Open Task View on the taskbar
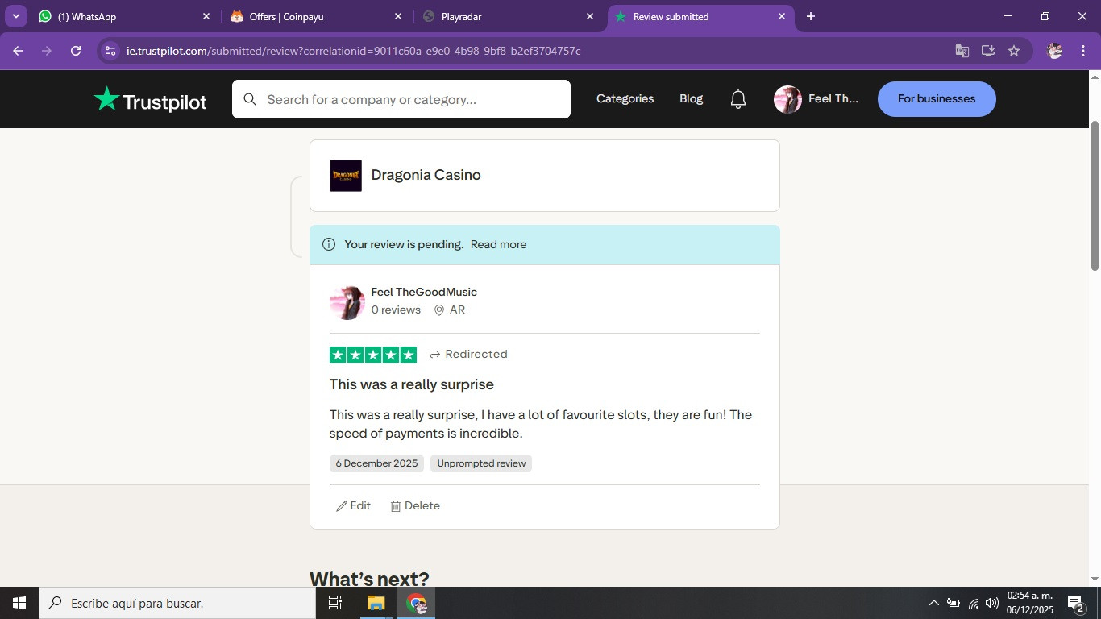The width and height of the screenshot is (1101, 619). (x=335, y=603)
